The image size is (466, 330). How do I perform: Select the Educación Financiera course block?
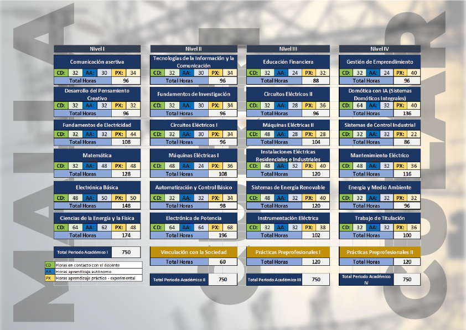click(x=288, y=61)
